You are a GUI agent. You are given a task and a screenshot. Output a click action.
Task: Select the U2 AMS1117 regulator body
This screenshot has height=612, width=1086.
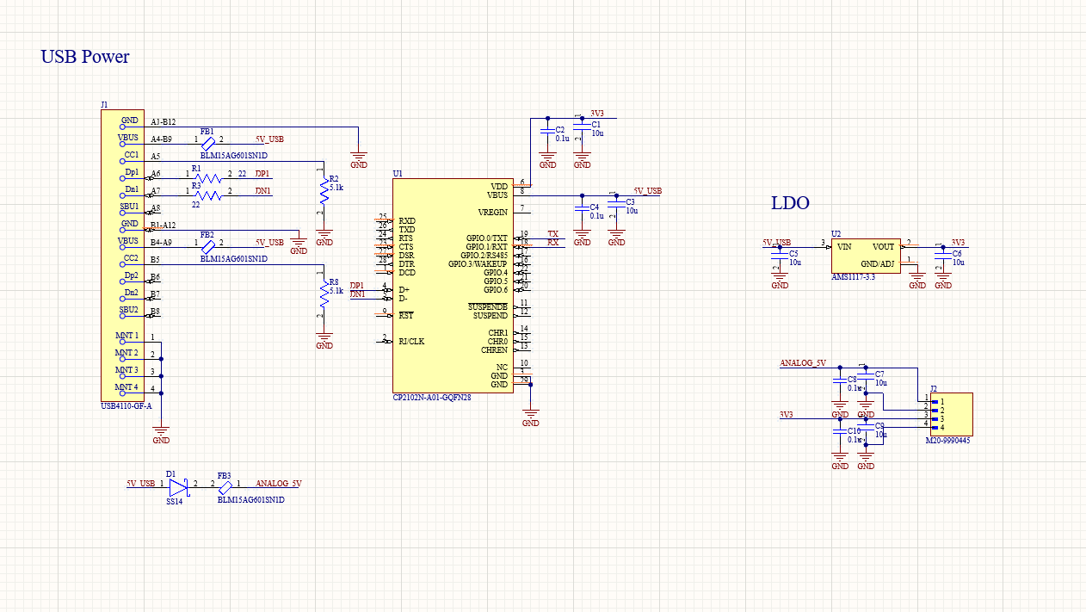pyautogui.click(x=866, y=256)
